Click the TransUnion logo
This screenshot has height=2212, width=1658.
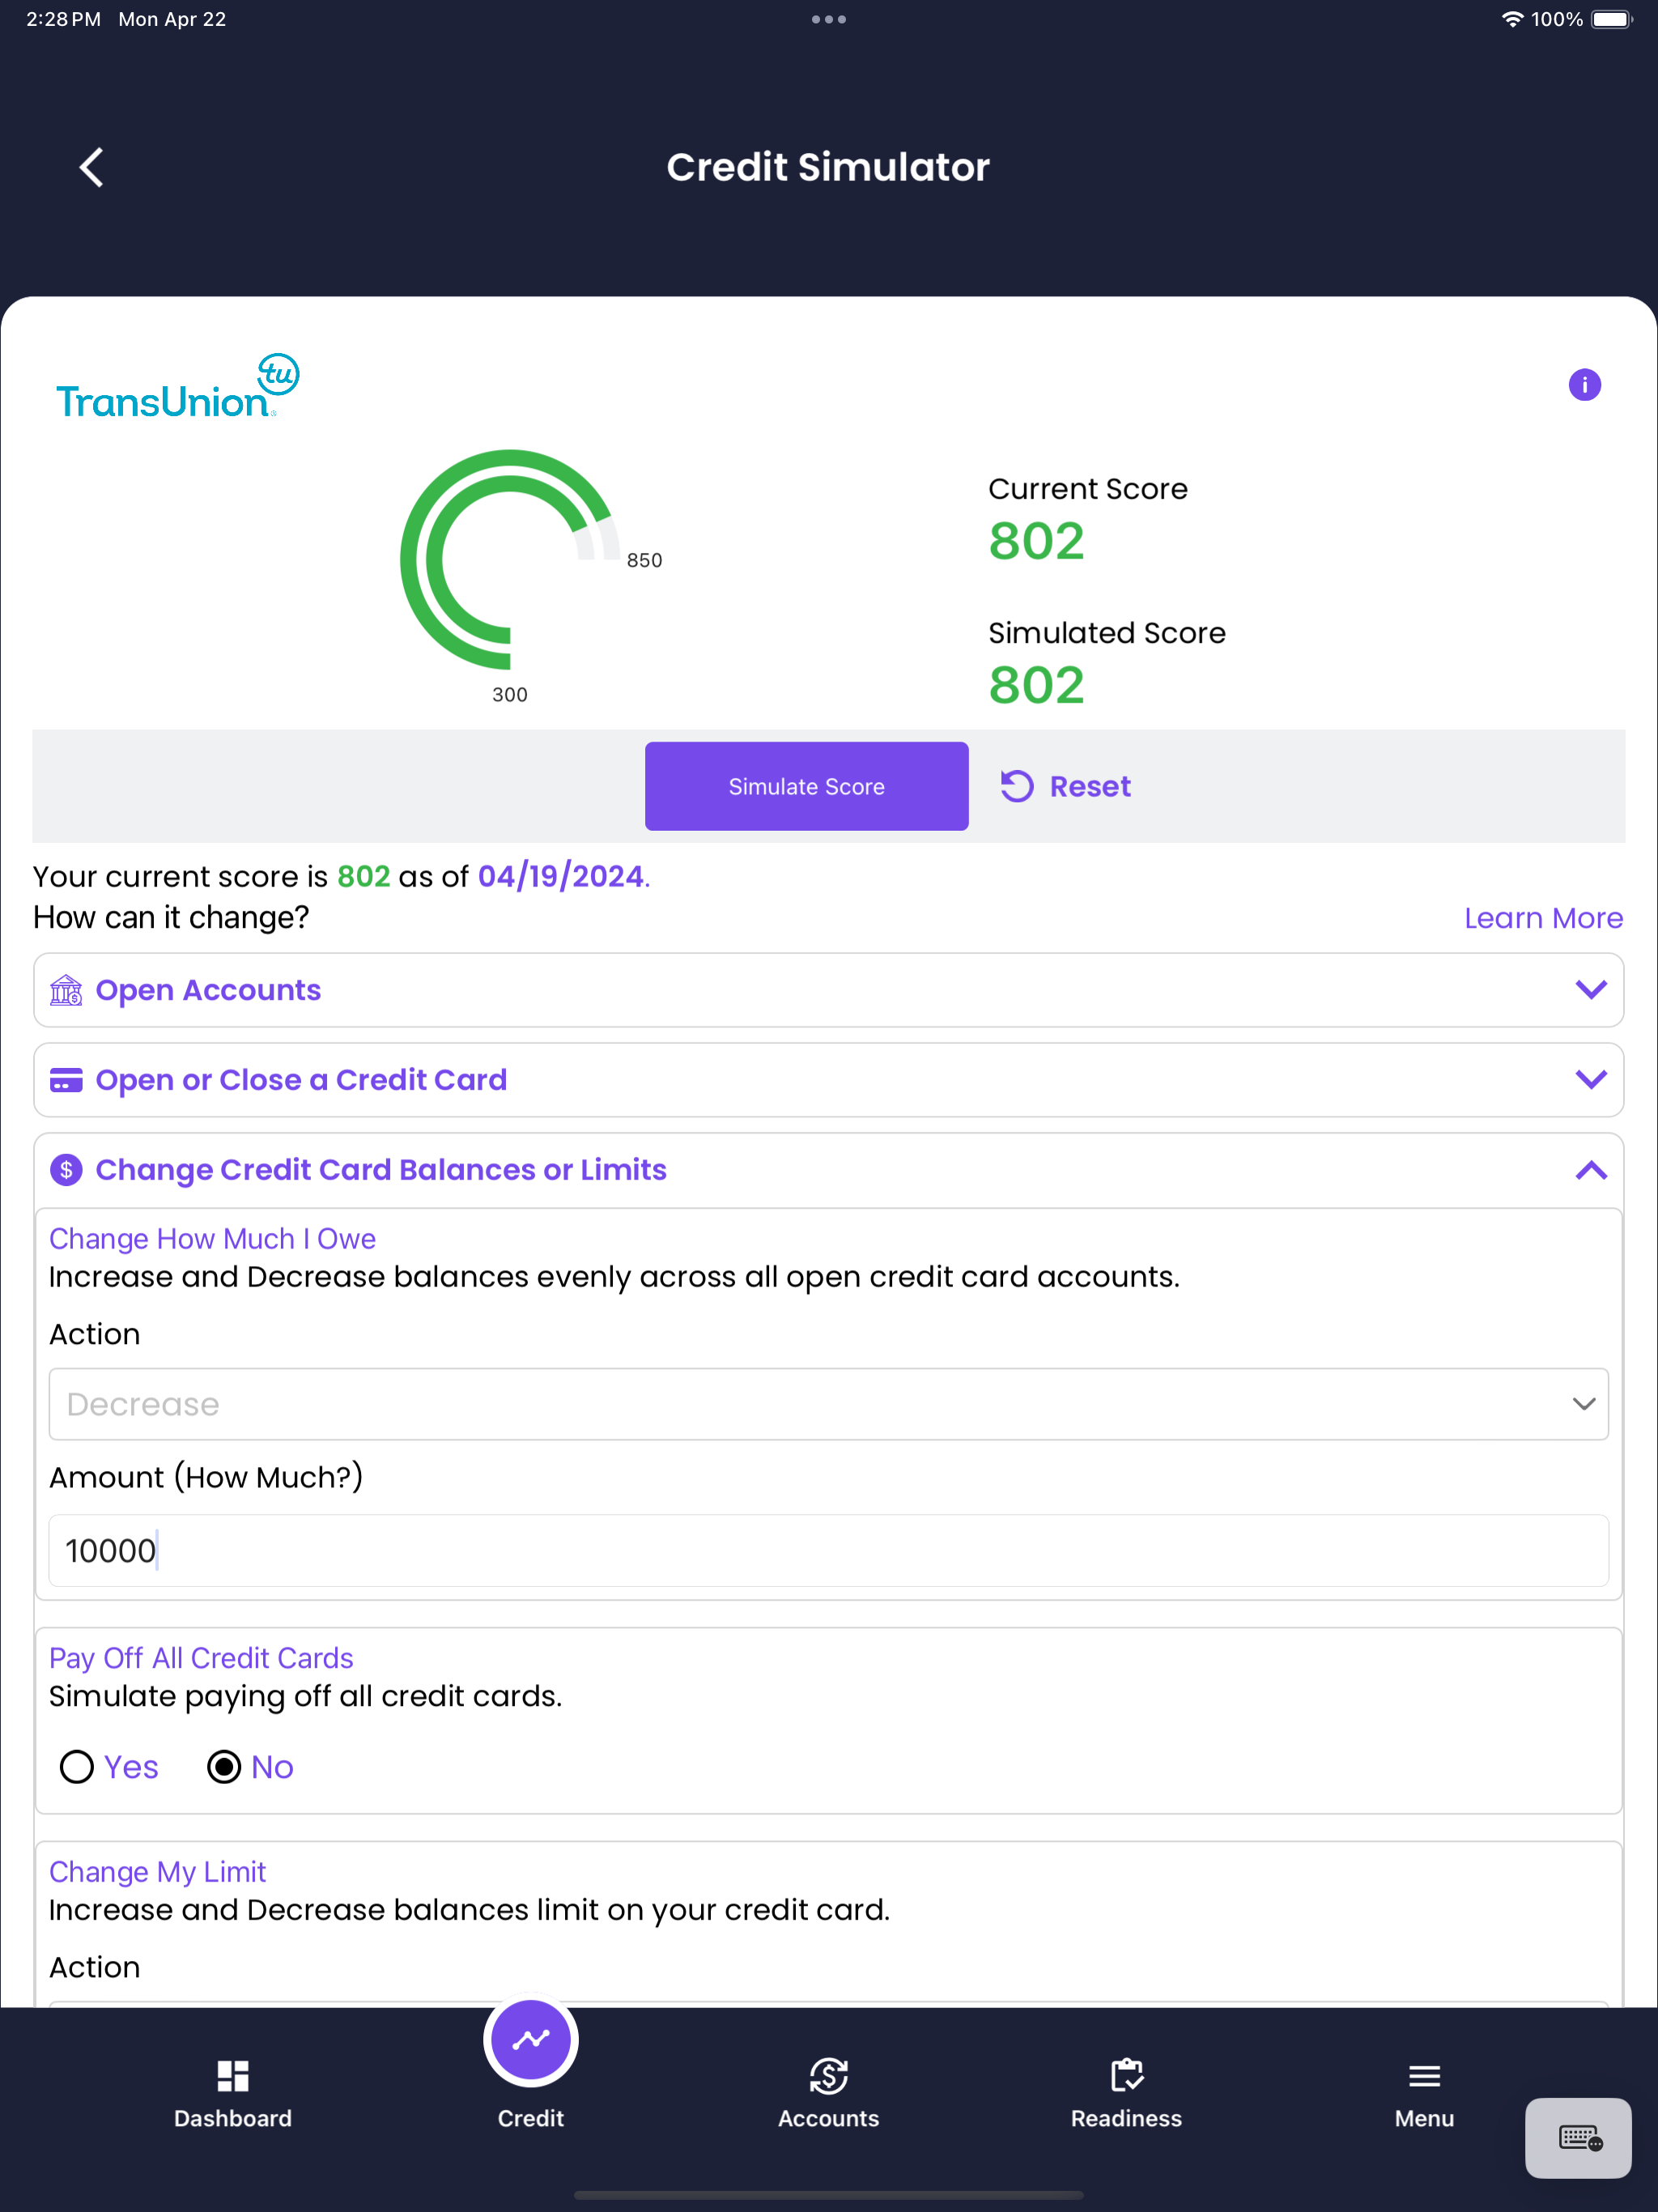178,386
